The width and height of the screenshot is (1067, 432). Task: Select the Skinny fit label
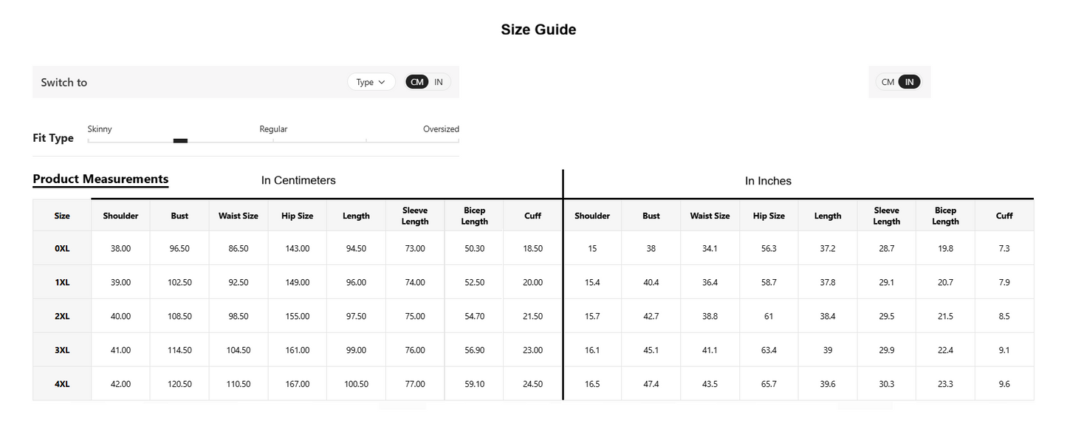[x=100, y=129]
